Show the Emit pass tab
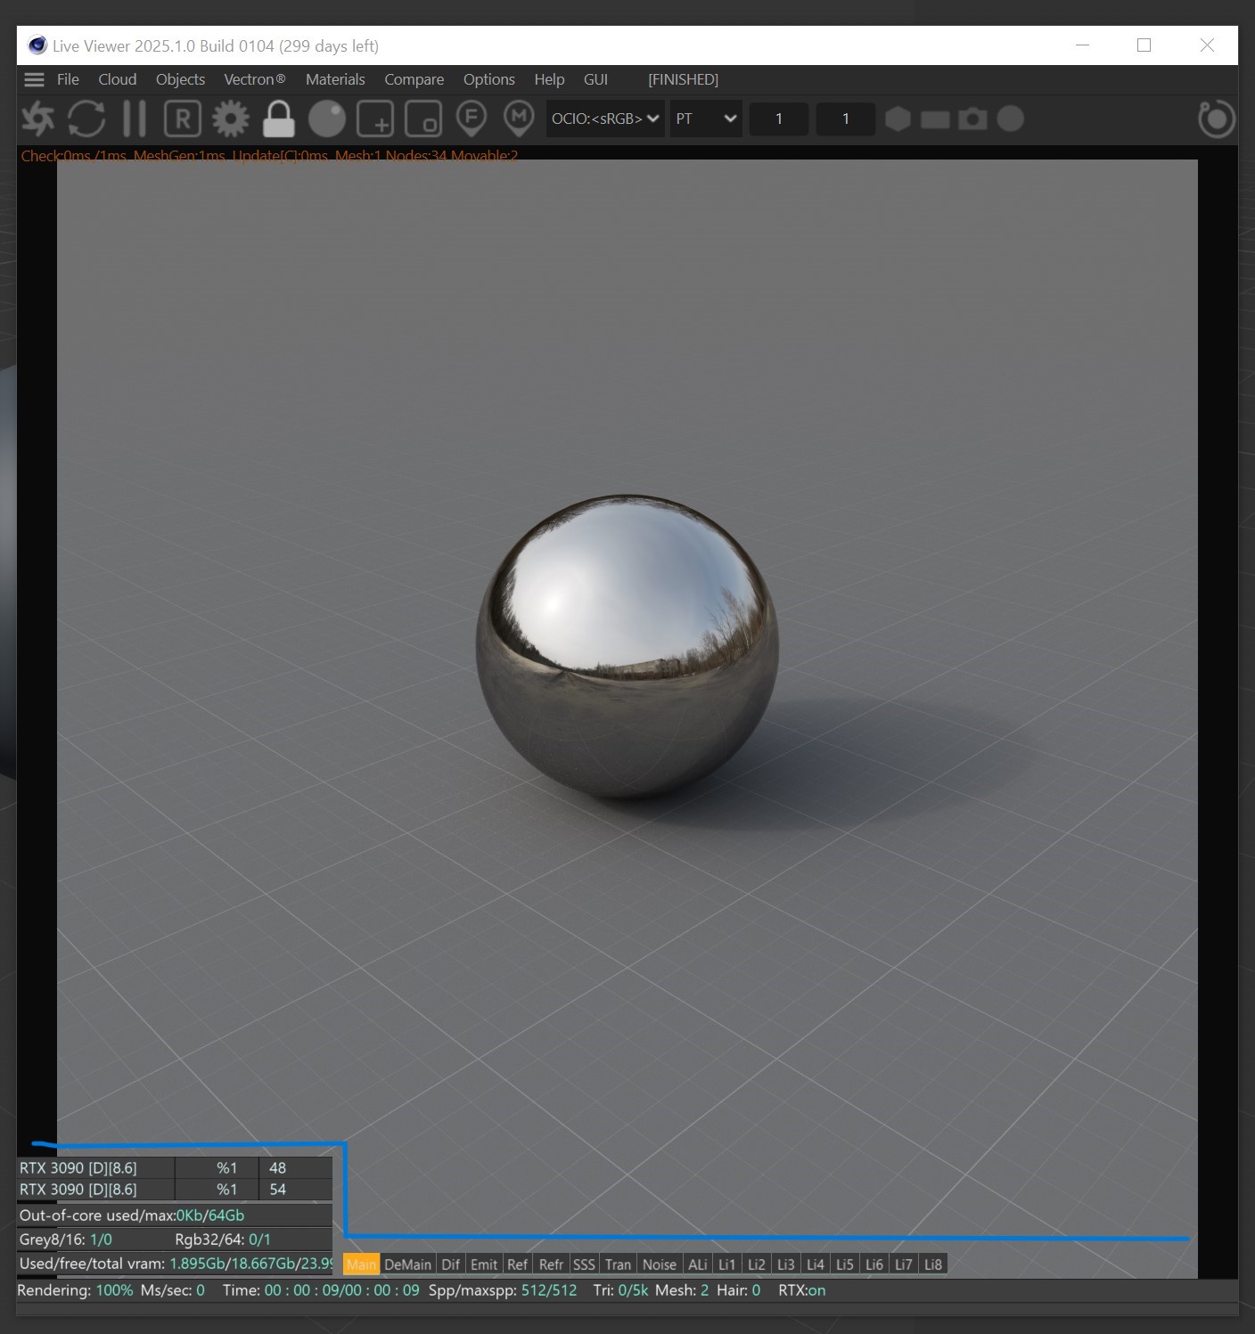The image size is (1255, 1334). [x=484, y=1264]
